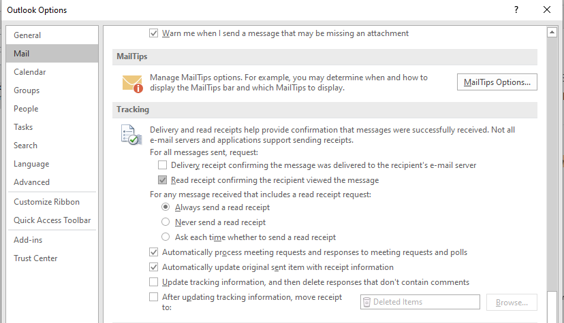
Task: Click the Browse button for receipt folder
Action: click(x=512, y=303)
